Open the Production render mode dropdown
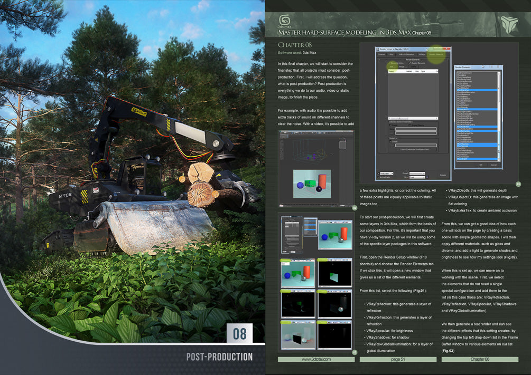This screenshot has height=375, width=531. tap(386, 174)
